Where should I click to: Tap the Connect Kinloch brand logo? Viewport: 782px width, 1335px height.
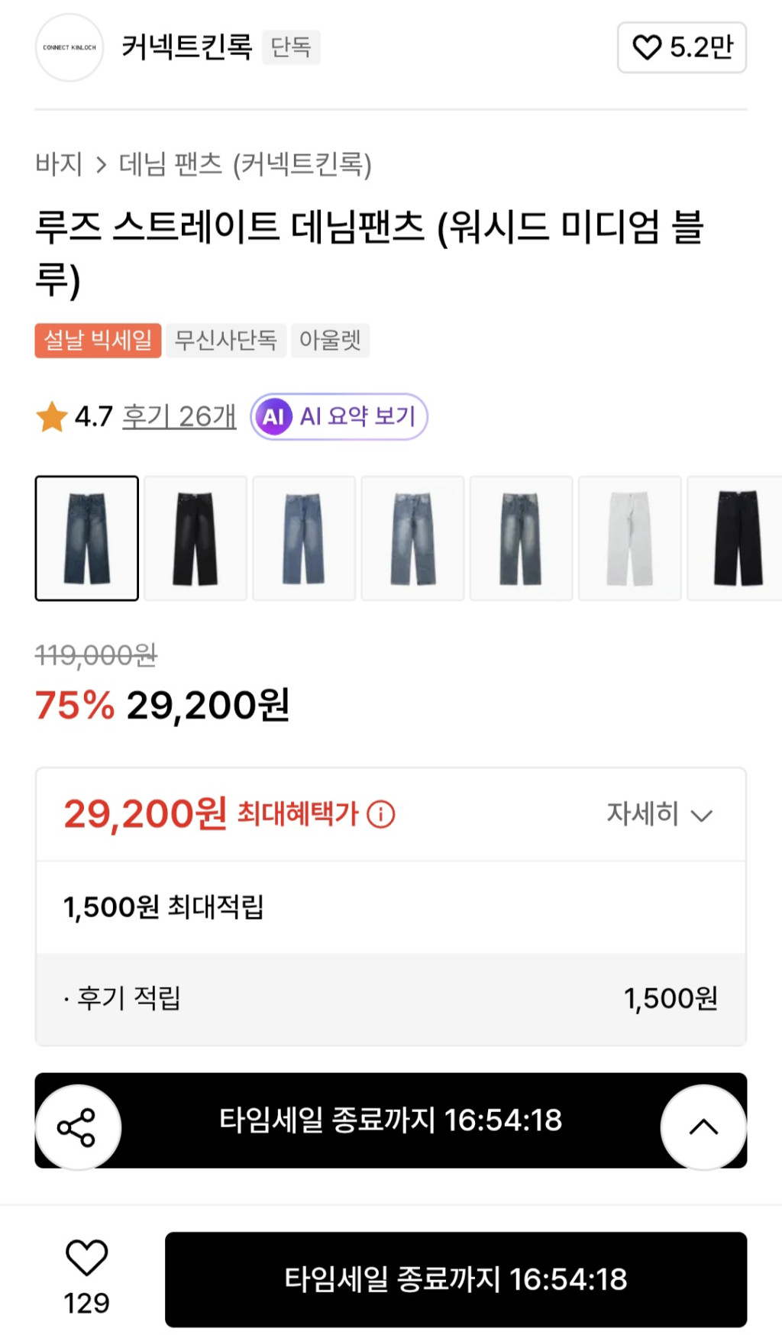pyautogui.click(x=69, y=47)
